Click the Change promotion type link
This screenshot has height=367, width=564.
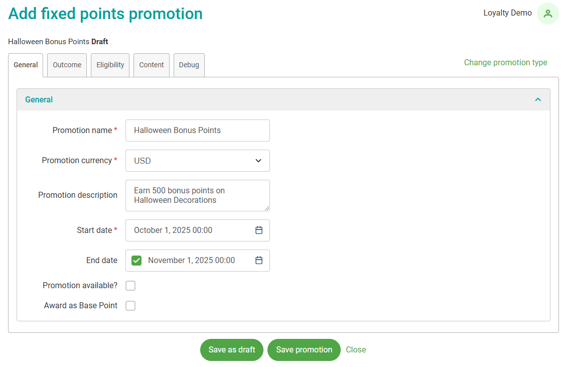(x=505, y=63)
